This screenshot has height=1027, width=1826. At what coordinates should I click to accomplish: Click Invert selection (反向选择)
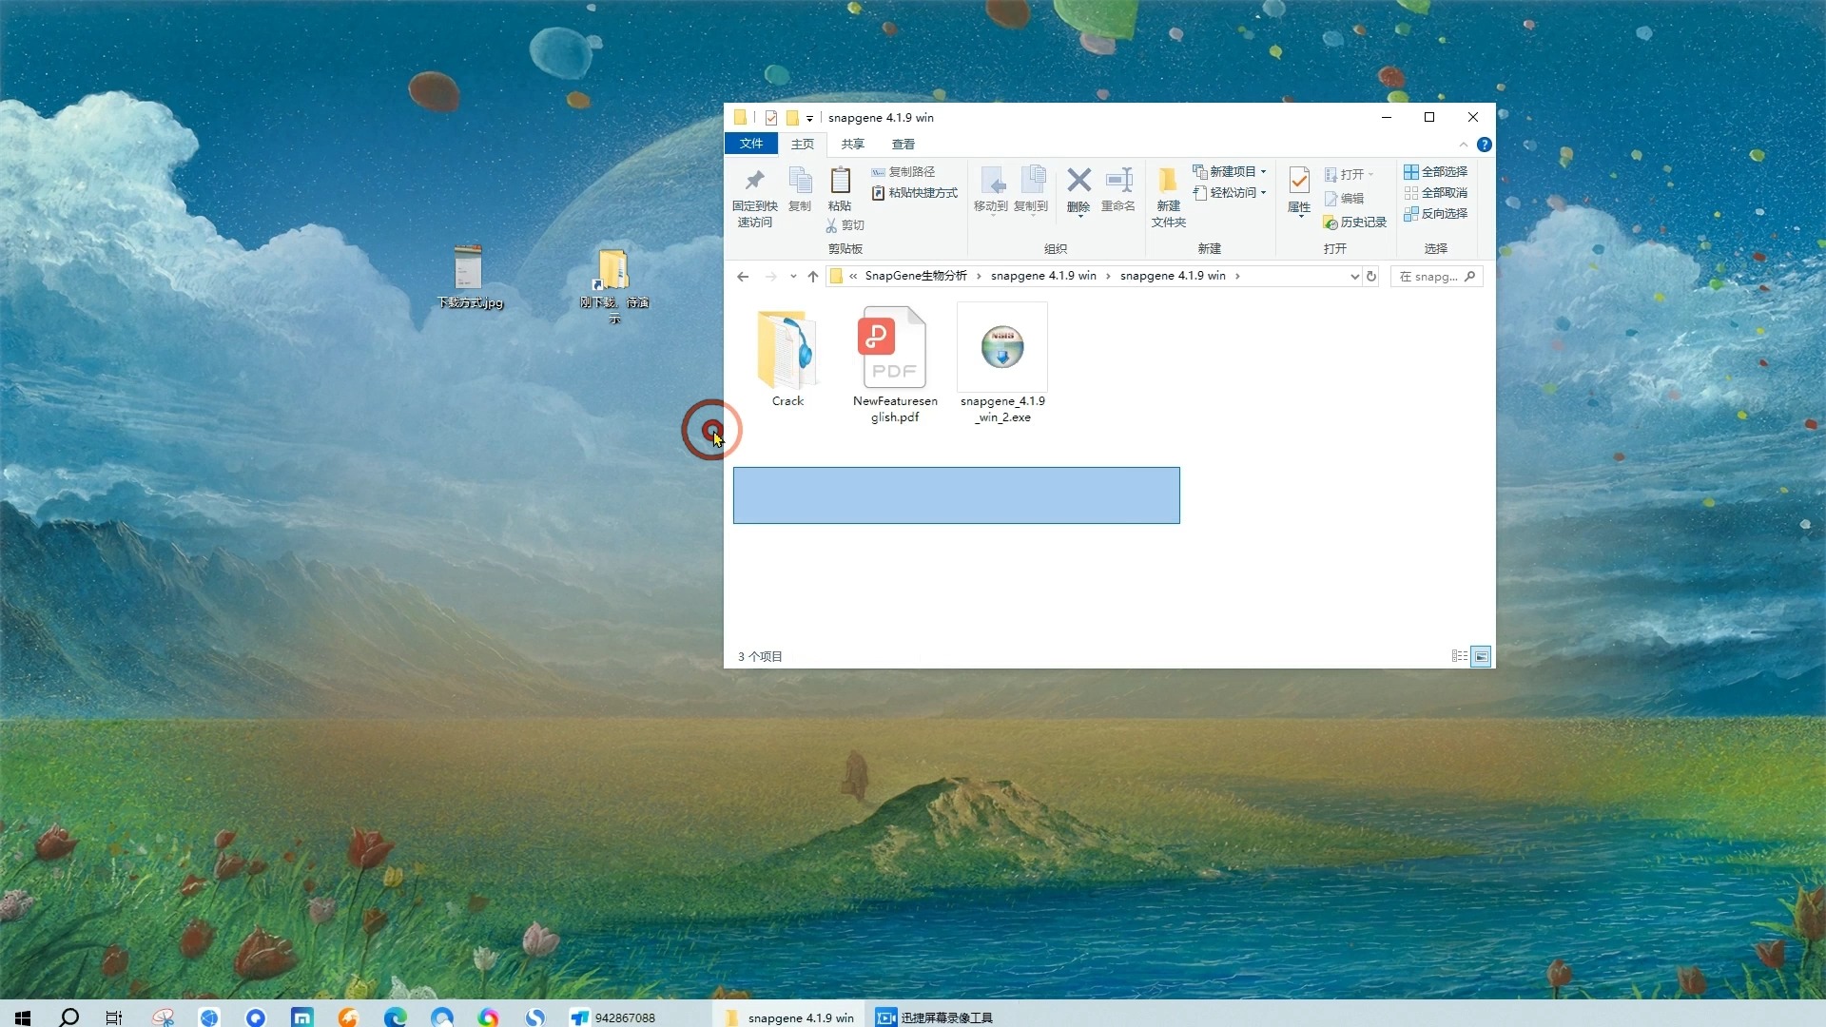[1436, 214]
